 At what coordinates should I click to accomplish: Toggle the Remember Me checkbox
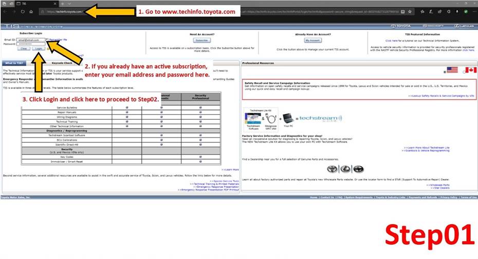[47, 39]
